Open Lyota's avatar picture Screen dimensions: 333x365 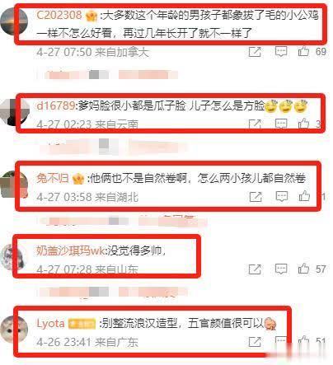14,329
